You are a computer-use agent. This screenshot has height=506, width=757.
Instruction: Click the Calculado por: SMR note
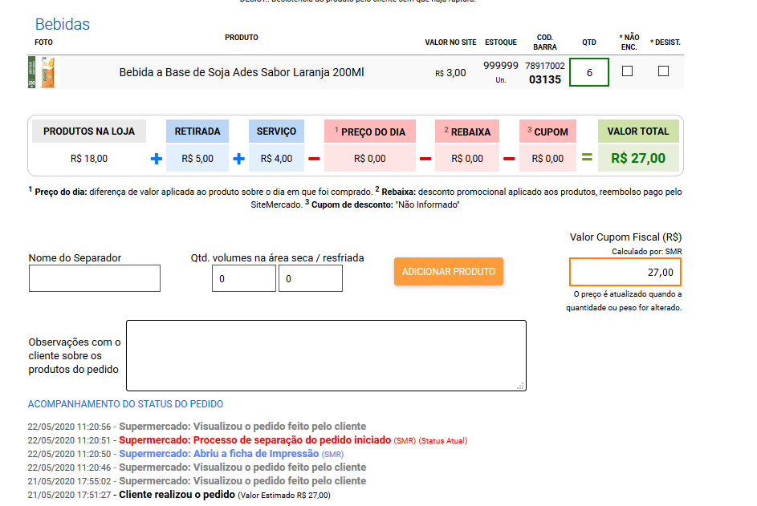tap(646, 251)
